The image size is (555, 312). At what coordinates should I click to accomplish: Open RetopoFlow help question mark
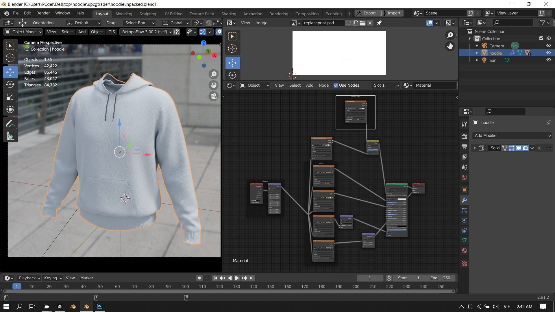coord(177,32)
